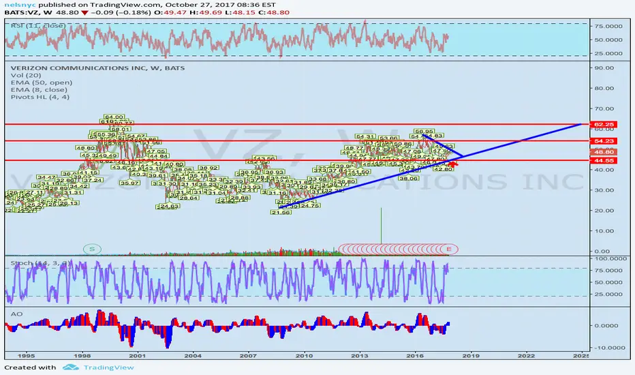Click the 70.00 price axis value
This screenshot has width=635, height=375.
pos(604,108)
